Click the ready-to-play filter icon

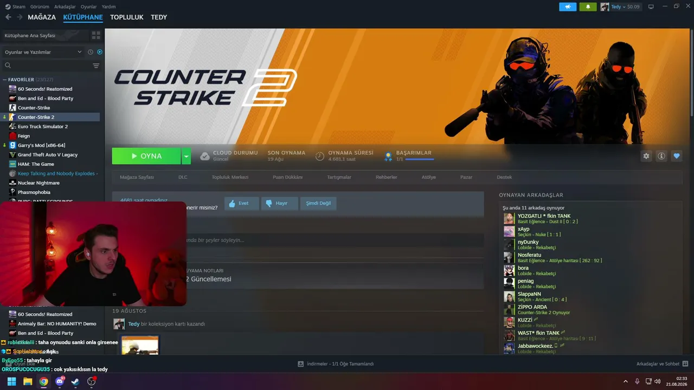pos(100,52)
